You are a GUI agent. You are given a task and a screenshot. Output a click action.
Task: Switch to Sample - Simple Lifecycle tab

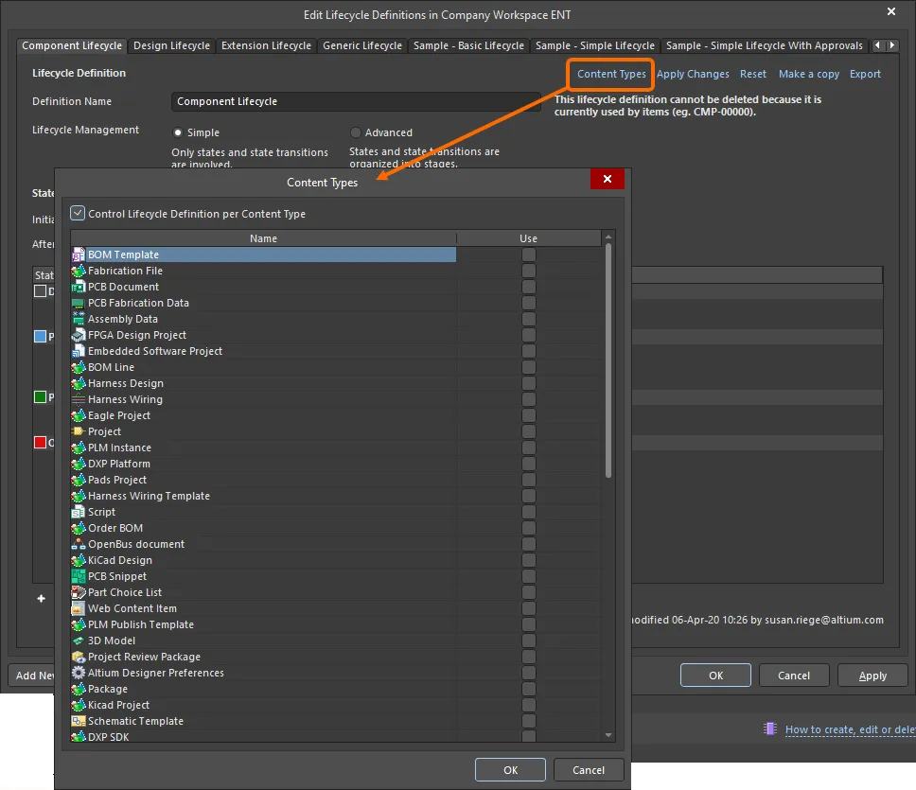pyautogui.click(x=594, y=45)
